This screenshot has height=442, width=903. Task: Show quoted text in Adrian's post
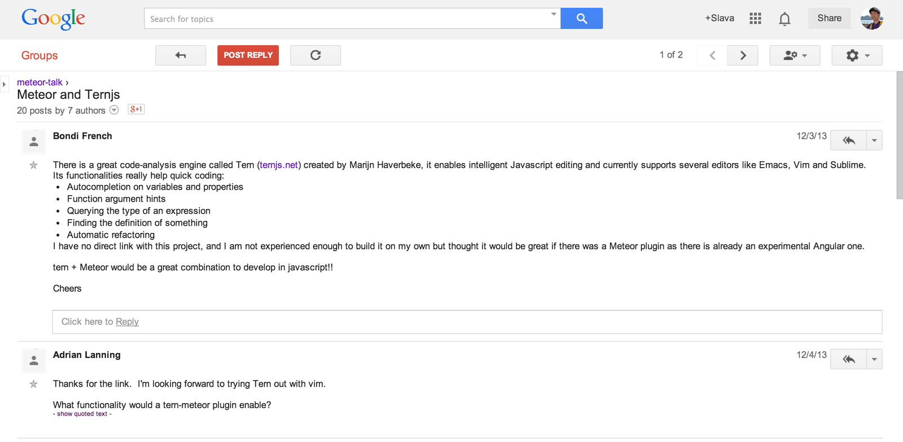pyautogui.click(x=82, y=414)
